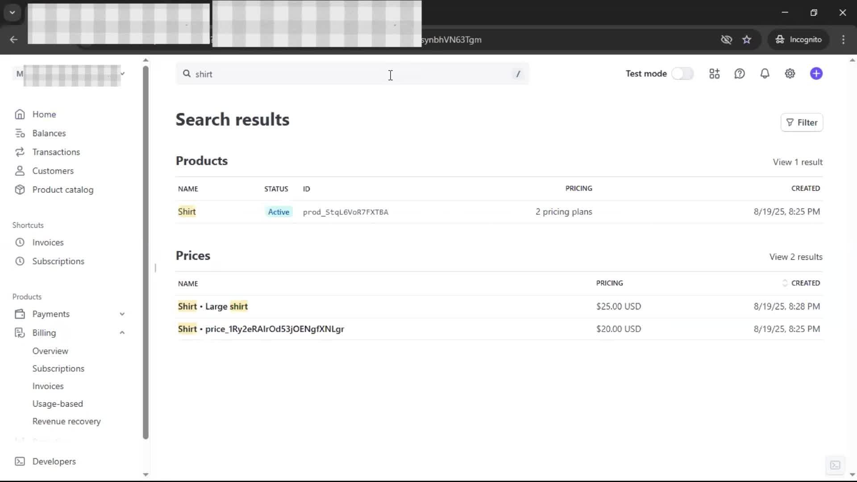Screen dimensions: 857x482
Task: Click the Payments wallet icon
Action: click(20, 314)
